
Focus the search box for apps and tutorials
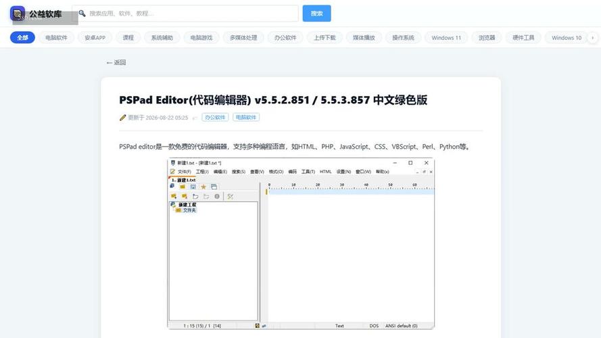click(x=185, y=14)
